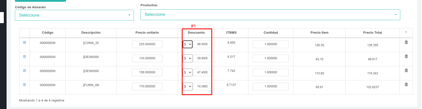Click discount amount field showing 47.400
This screenshot has width=422, height=109.
click(202, 72)
